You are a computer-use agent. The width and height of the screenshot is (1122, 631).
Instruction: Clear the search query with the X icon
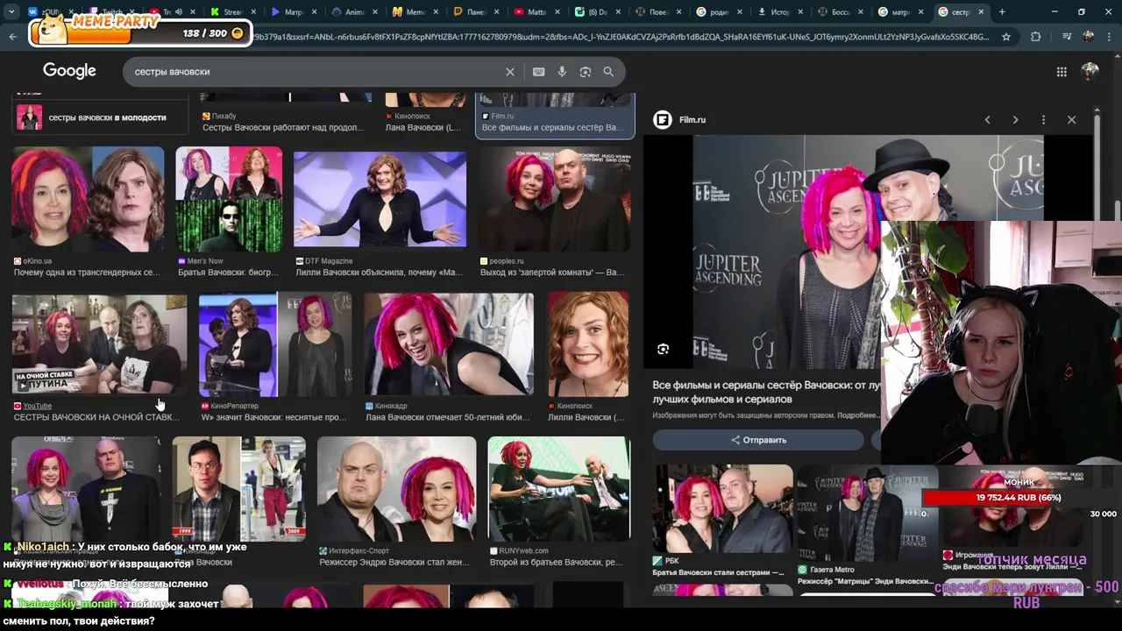coord(509,72)
